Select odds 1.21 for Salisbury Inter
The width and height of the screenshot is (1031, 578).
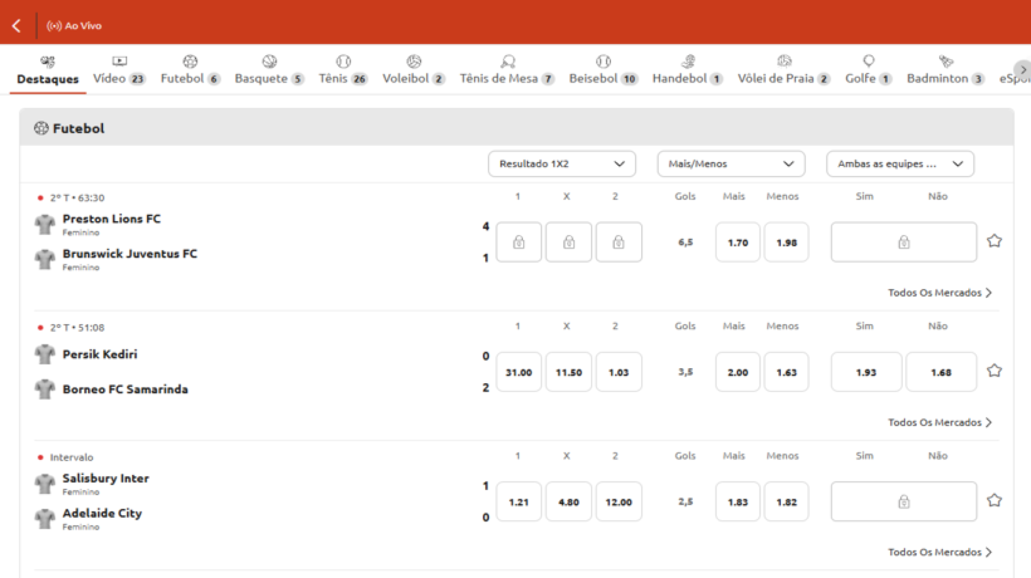(x=518, y=502)
